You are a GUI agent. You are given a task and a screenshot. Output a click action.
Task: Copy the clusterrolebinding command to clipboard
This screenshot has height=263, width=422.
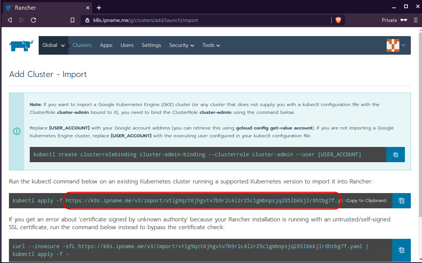coord(396,154)
